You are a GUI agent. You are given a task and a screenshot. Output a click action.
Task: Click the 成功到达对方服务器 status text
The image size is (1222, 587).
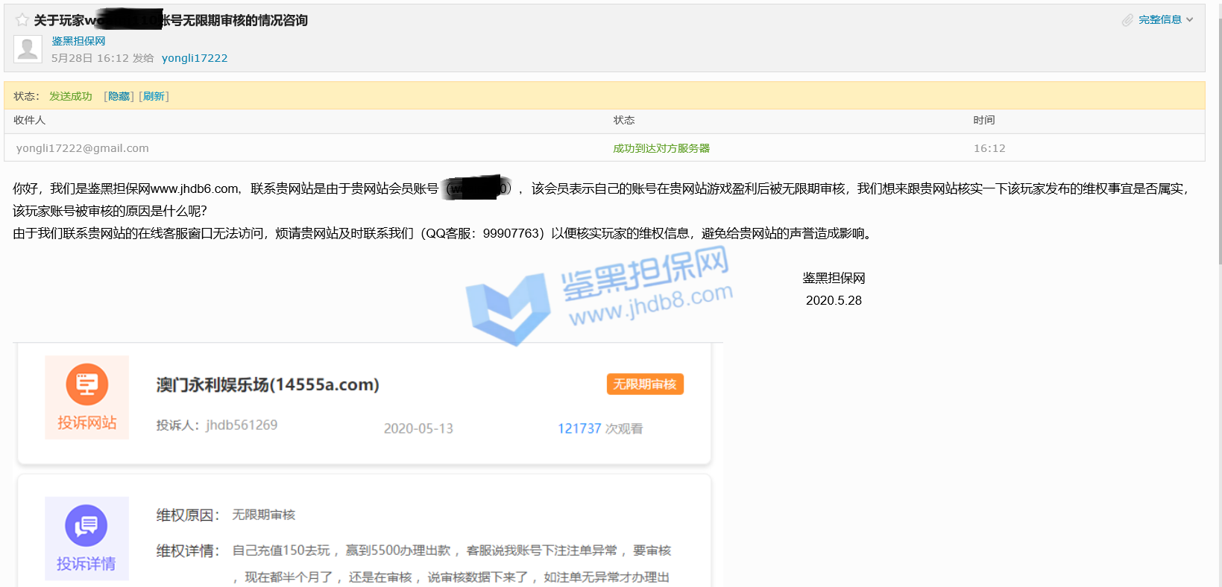pos(661,148)
